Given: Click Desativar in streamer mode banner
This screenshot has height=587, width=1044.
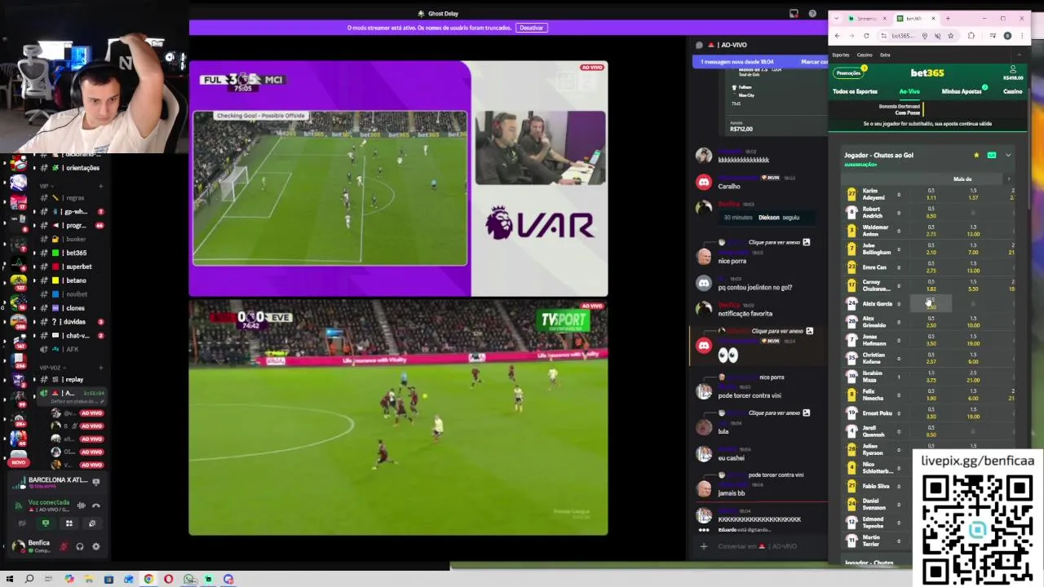Looking at the screenshot, I should coord(531,28).
